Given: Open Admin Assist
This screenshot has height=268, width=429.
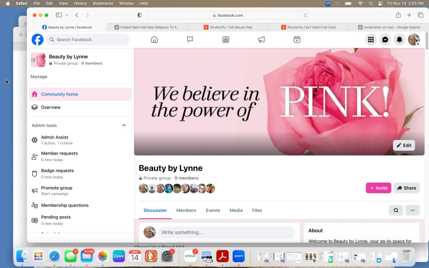Looking at the screenshot, I should 80,140.
